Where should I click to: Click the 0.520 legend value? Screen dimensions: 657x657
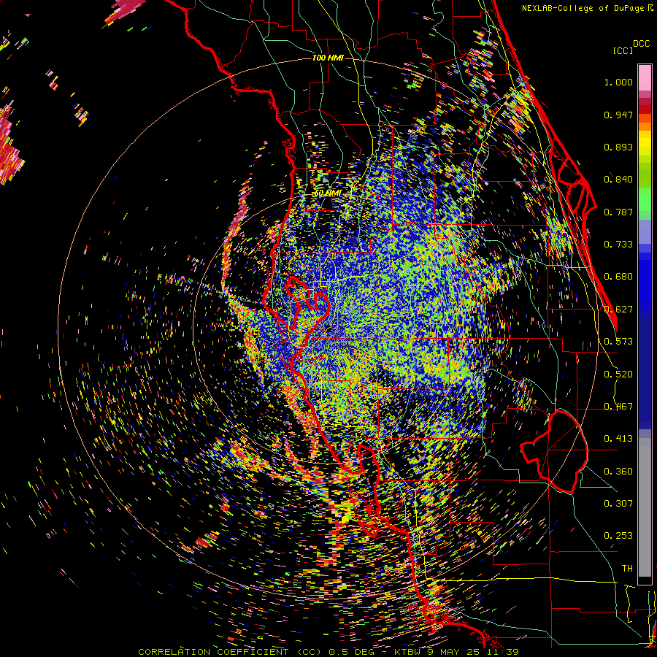click(618, 374)
